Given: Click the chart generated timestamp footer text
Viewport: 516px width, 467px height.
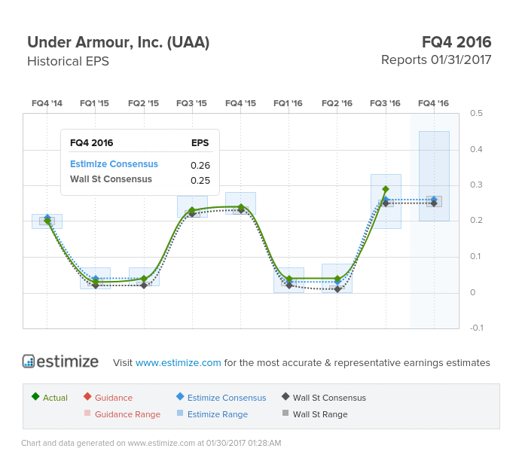Looking at the screenshot, I should pos(151,443).
